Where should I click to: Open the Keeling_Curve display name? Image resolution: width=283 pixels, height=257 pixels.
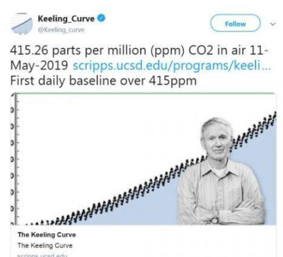click(x=66, y=18)
